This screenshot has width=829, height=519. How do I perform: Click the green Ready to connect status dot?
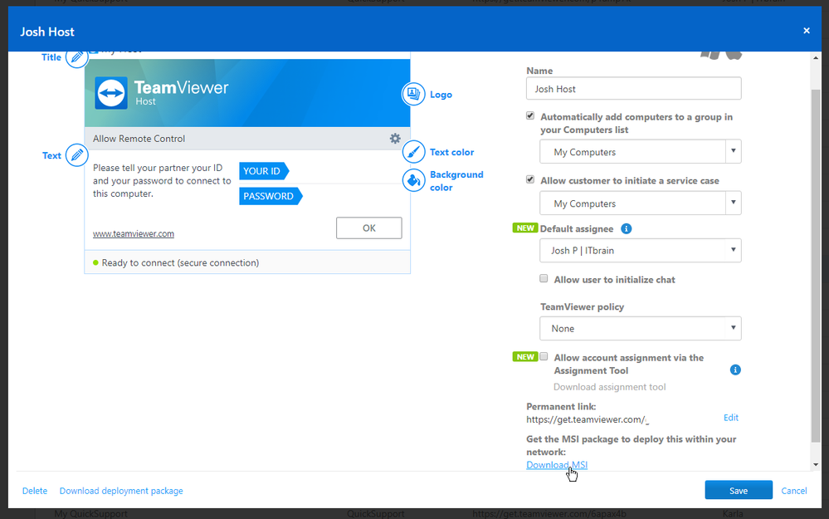click(95, 262)
